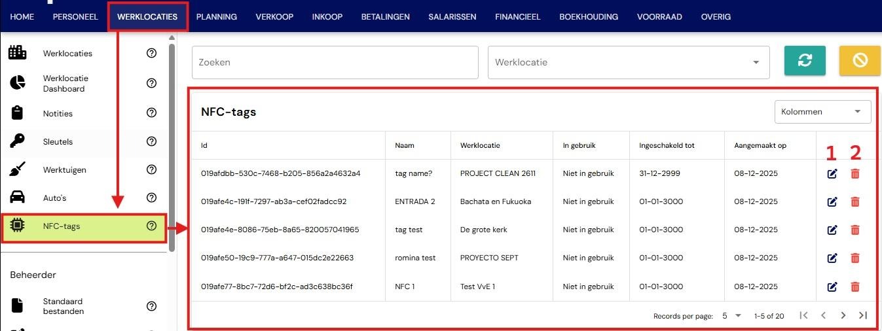Jump to last page of records
The height and width of the screenshot is (331, 882).
863,315
